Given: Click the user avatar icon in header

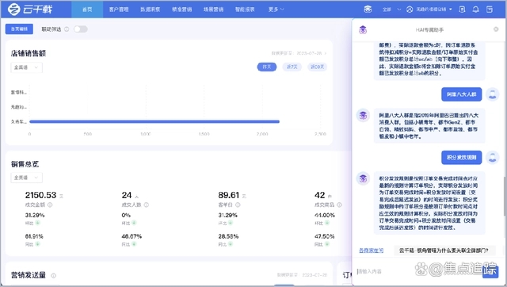Looking at the screenshot, I should pyautogui.click(x=410, y=9).
